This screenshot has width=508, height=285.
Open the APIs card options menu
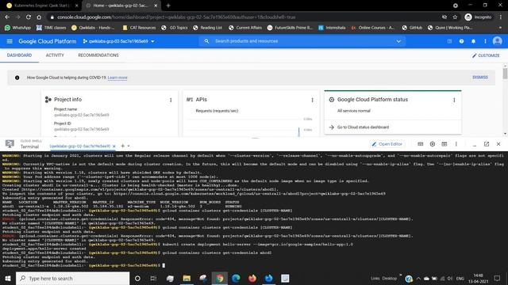point(312,101)
